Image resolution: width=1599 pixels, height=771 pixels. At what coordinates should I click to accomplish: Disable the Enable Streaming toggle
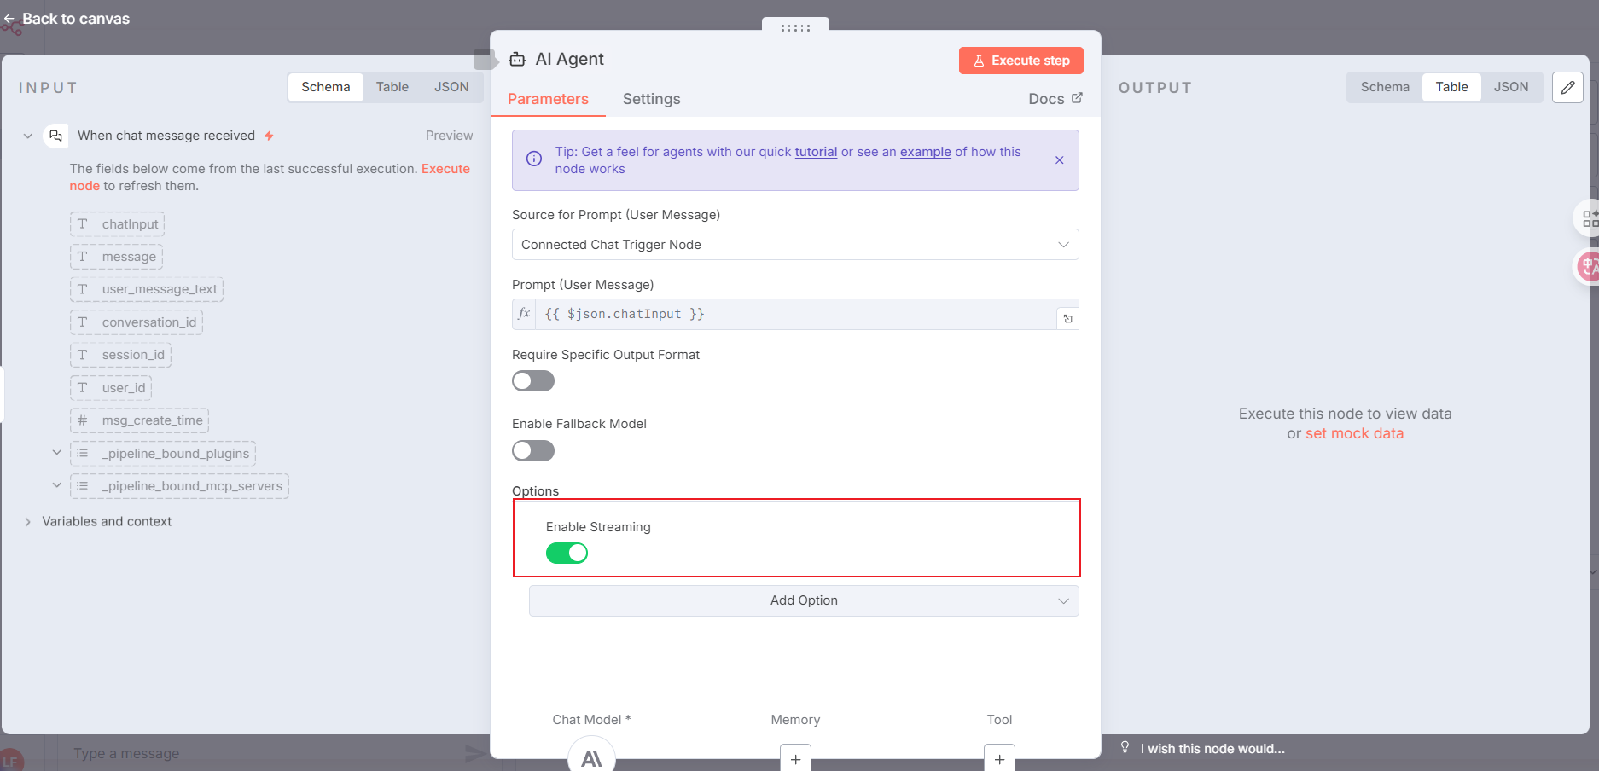tap(567, 553)
